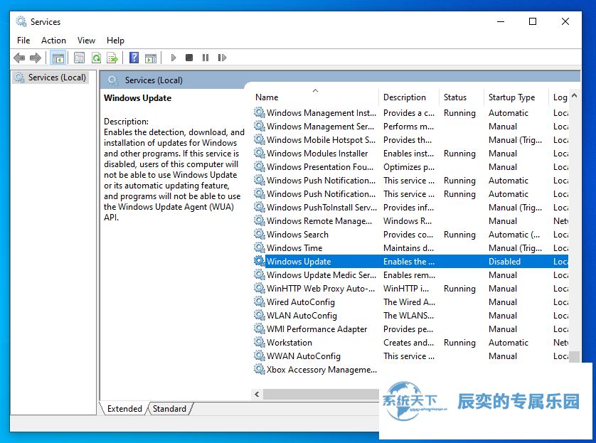Click gear icon beside Workstation

(x=259, y=342)
